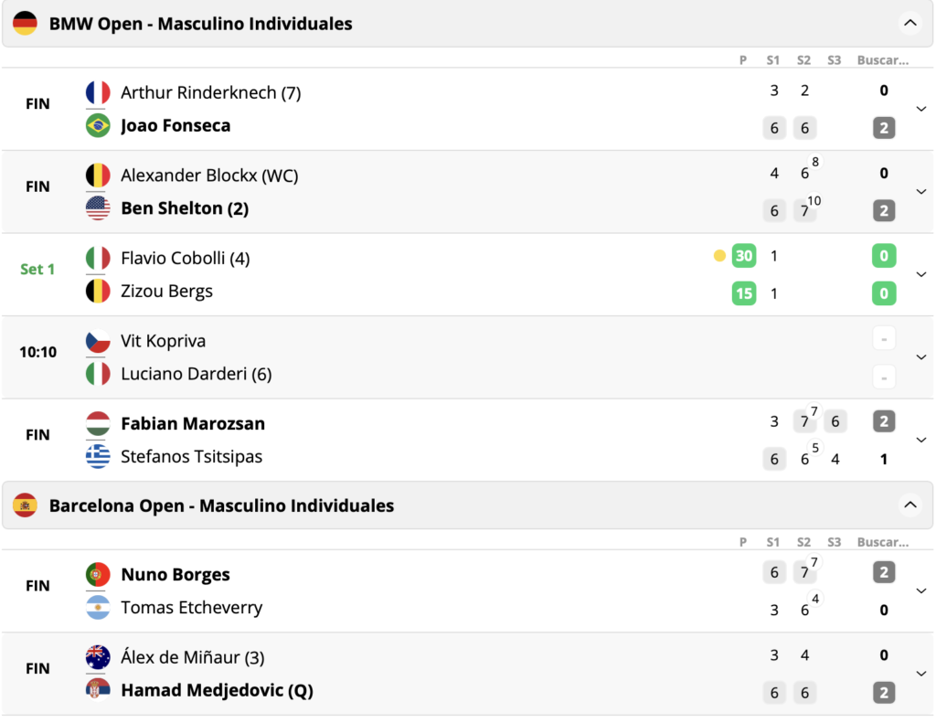This screenshot has height=723, width=936.
Task: Click Vit Kopriva's Czech flag icon
Action: [98, 341]
